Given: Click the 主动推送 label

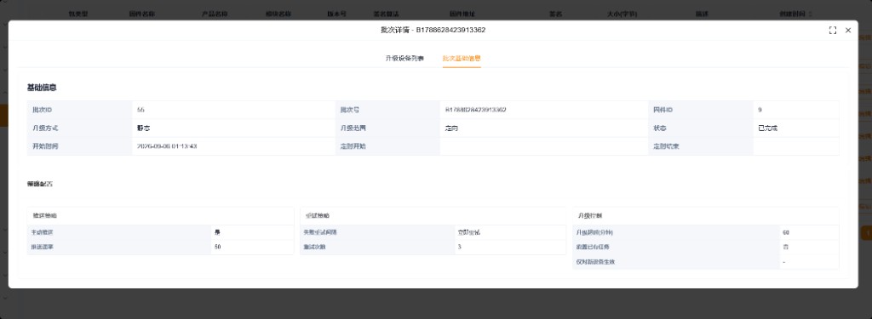Looking at the screenshot, I should [x=43, y=232].
